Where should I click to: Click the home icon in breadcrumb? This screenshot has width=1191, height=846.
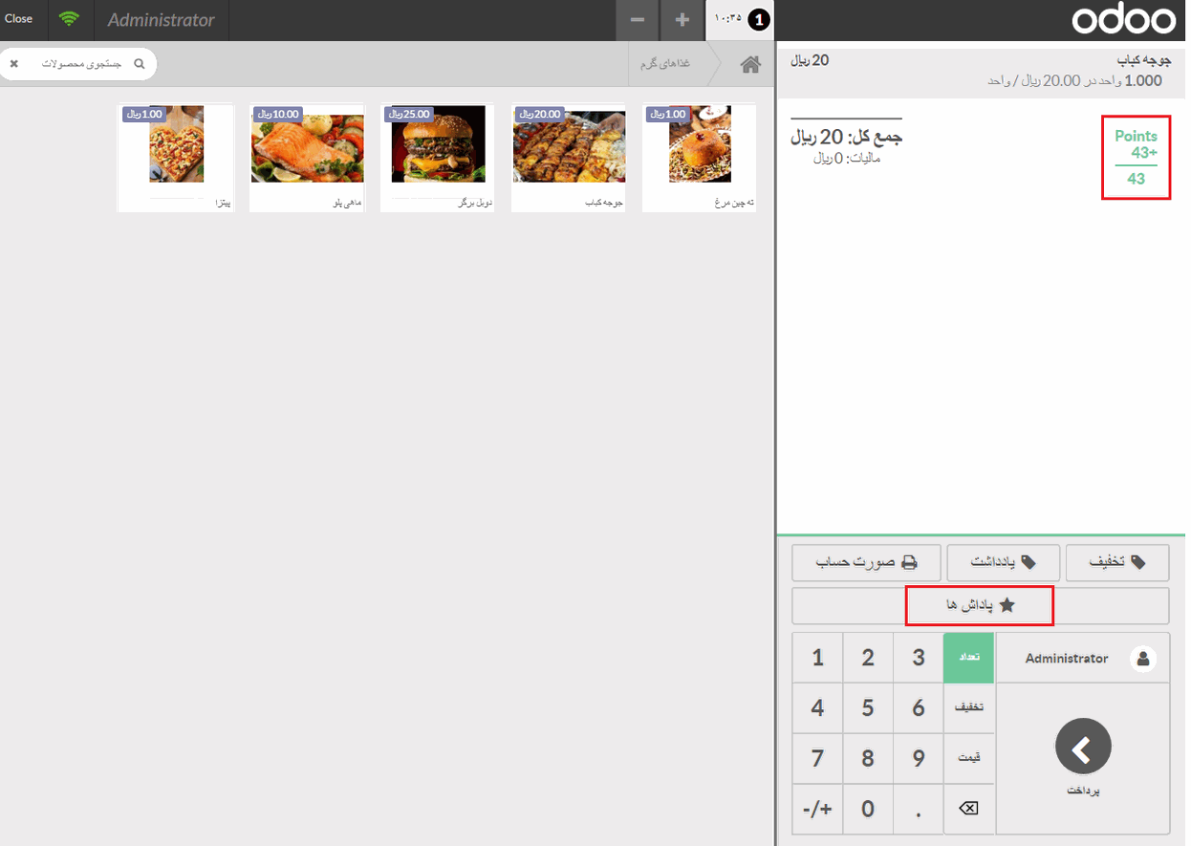coord(750,65)
